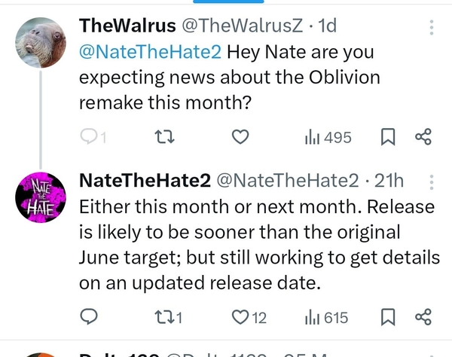Bookmark TheWalrus's tweet

click(388, 137)
